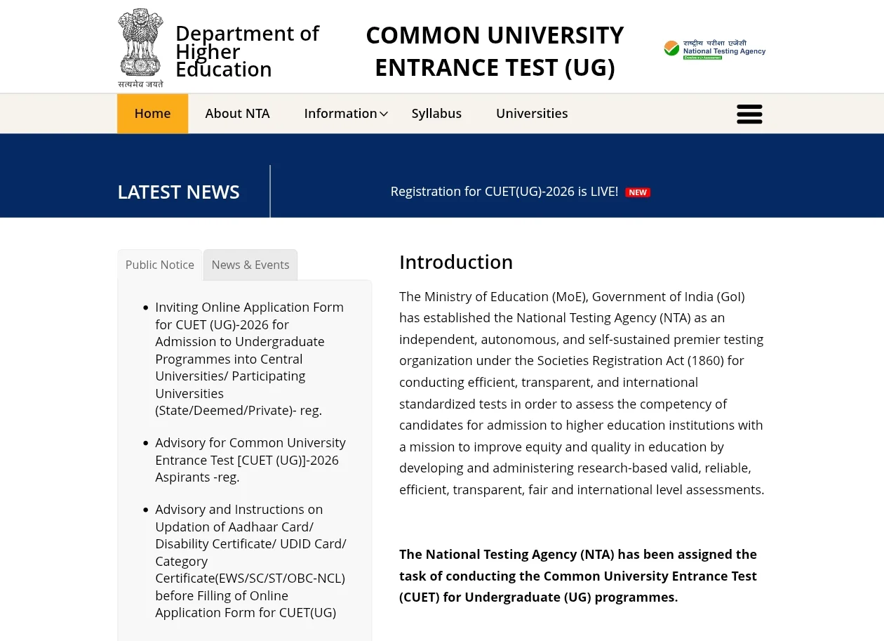Open the CUET(UG)-2026 registration LIVE news link
Screen dimensions: 884x641
[x=504, y=192]
